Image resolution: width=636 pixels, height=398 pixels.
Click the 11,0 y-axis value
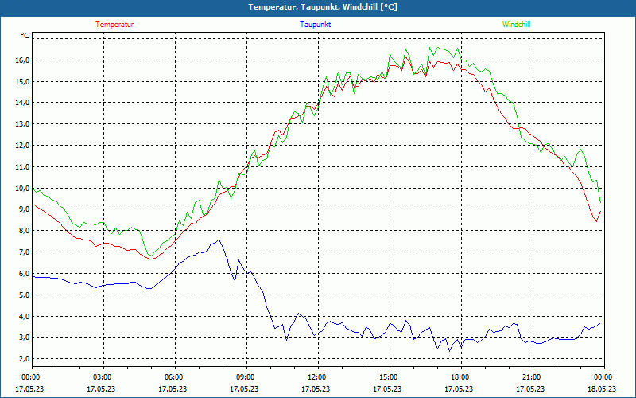23,167
